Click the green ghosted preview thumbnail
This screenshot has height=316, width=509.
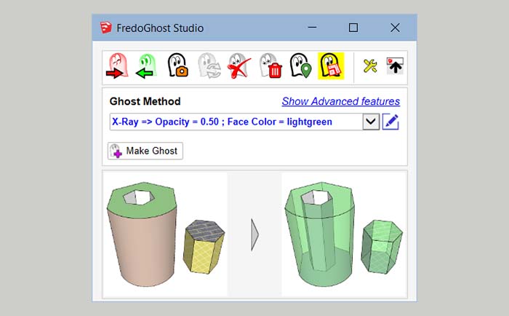click(343, 233)
